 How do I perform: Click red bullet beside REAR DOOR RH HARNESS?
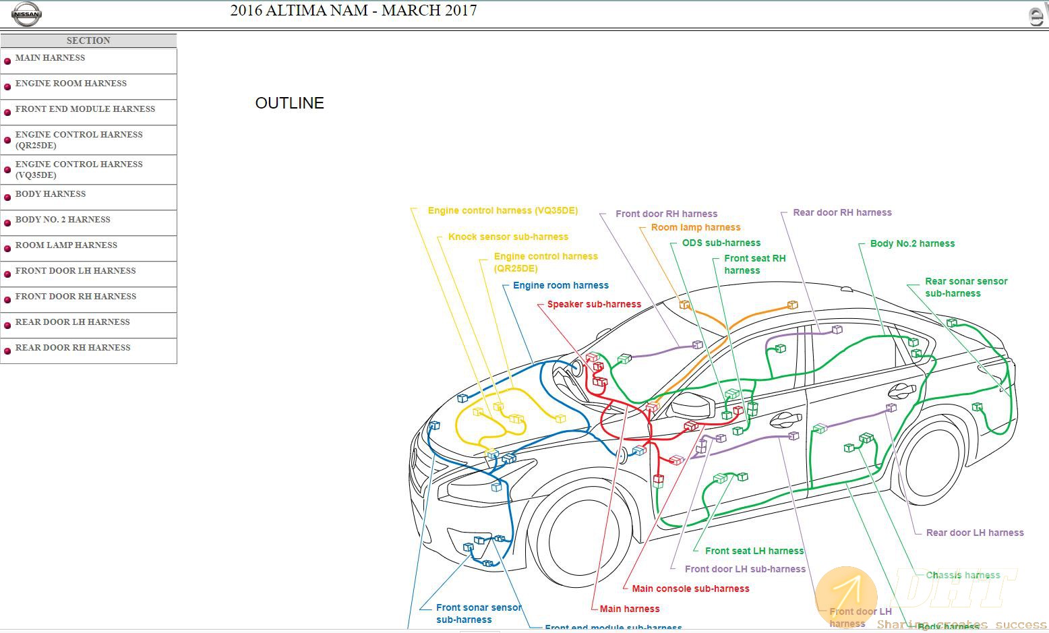tap(7, 351)
